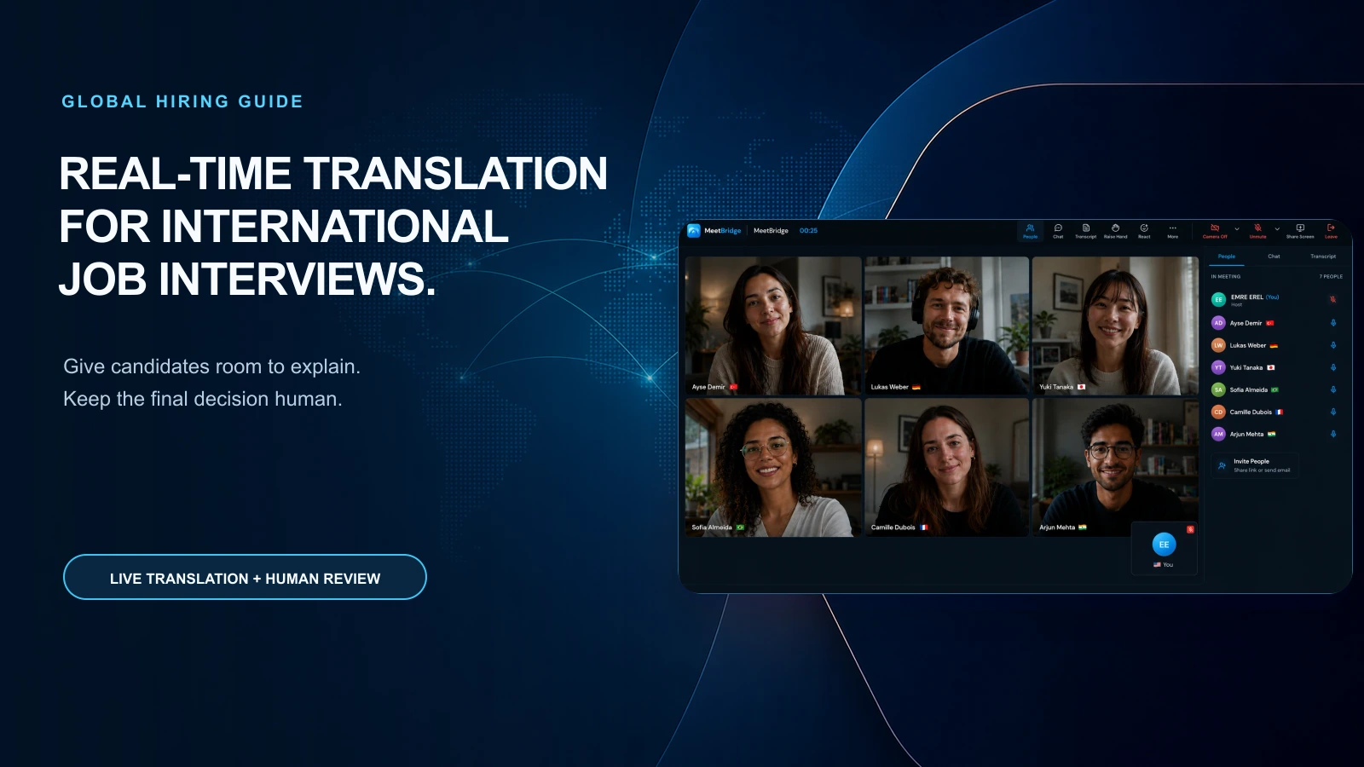The height and width of the screenshot is (767, 1364).
Task: Select Camille Dubois's video tile
Action: coord(947,467)
